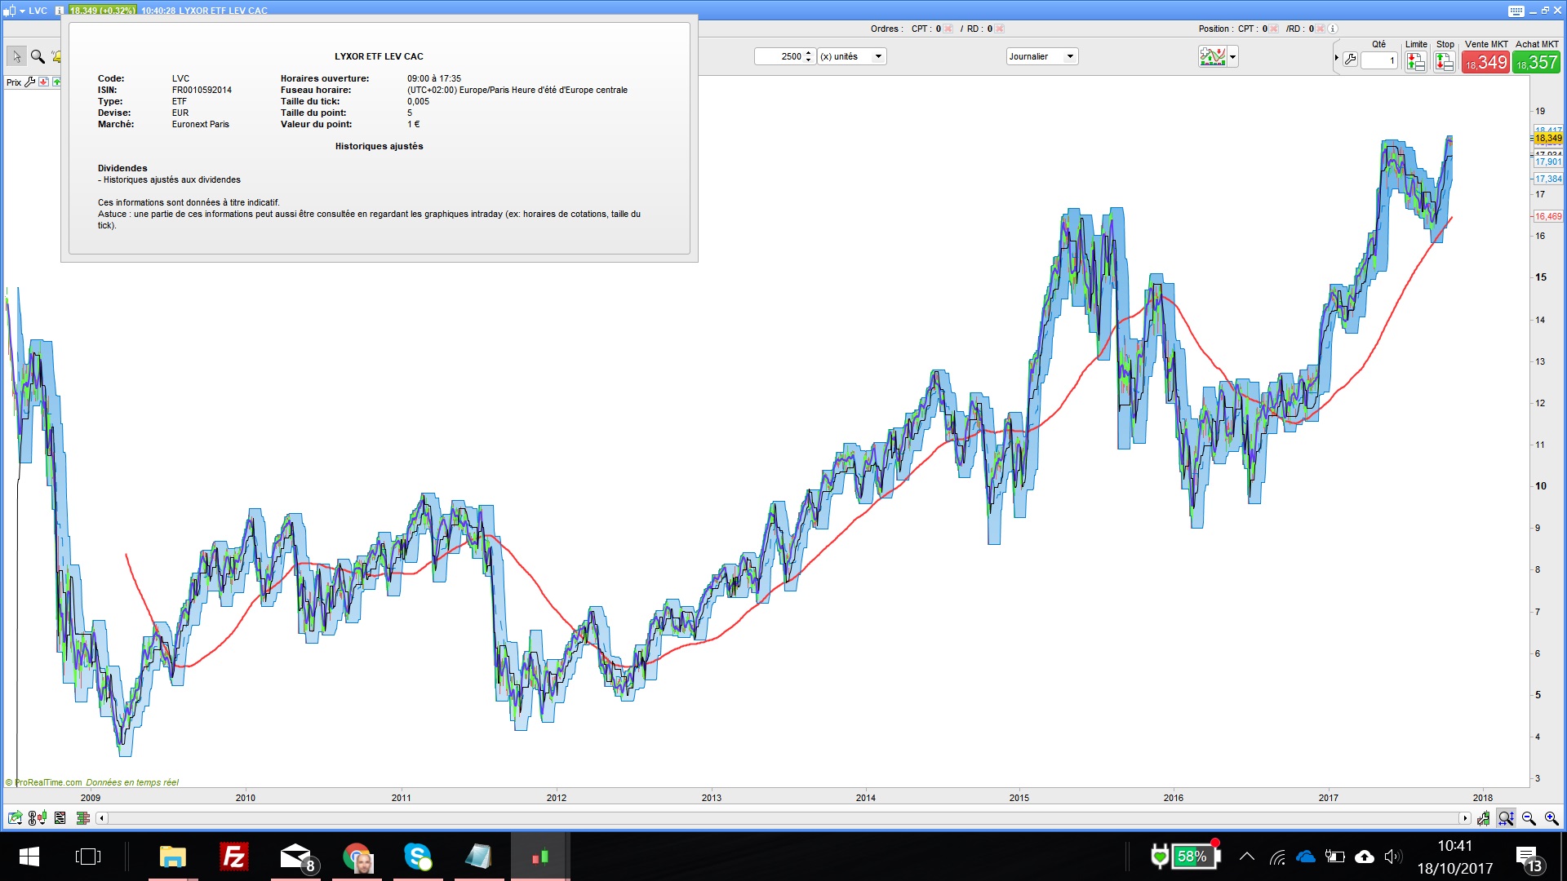Open Prix chart settings wrench

pos(30,82)
